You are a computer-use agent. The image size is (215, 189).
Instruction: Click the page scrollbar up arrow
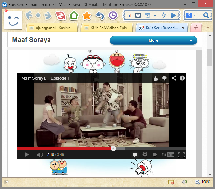(x=210, y=35)
